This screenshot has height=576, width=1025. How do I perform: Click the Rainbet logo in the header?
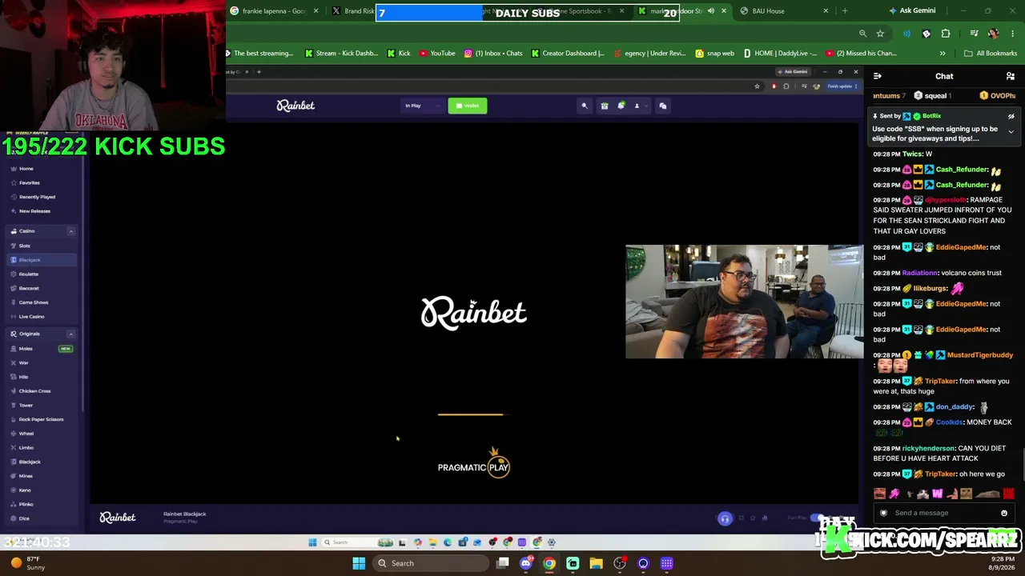(295, 106)
